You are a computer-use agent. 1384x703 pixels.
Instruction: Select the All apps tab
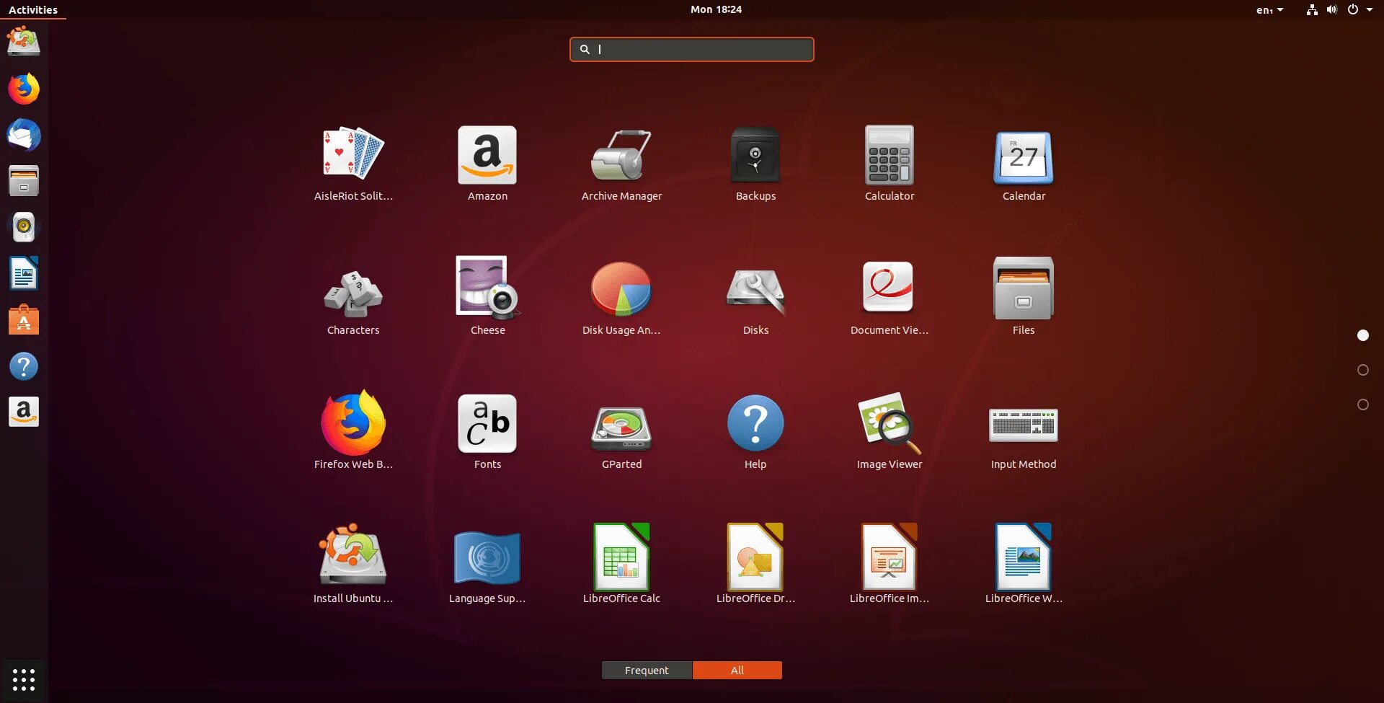point(737,671)
